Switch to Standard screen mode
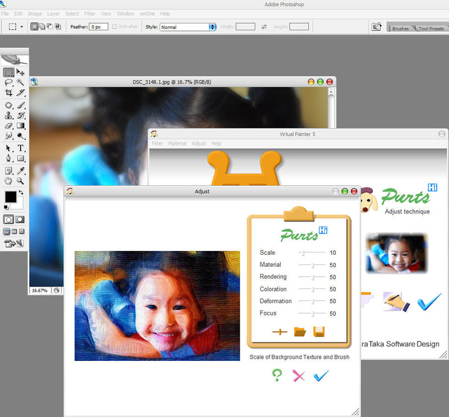Screen dimensions: 449x417 (7, 231)
